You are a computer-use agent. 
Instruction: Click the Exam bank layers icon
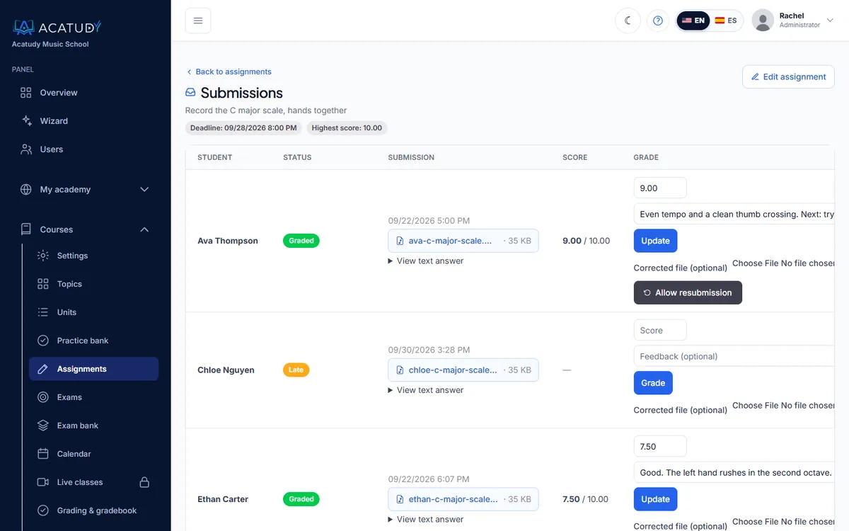pyautogui.click(x=43, y=426)
